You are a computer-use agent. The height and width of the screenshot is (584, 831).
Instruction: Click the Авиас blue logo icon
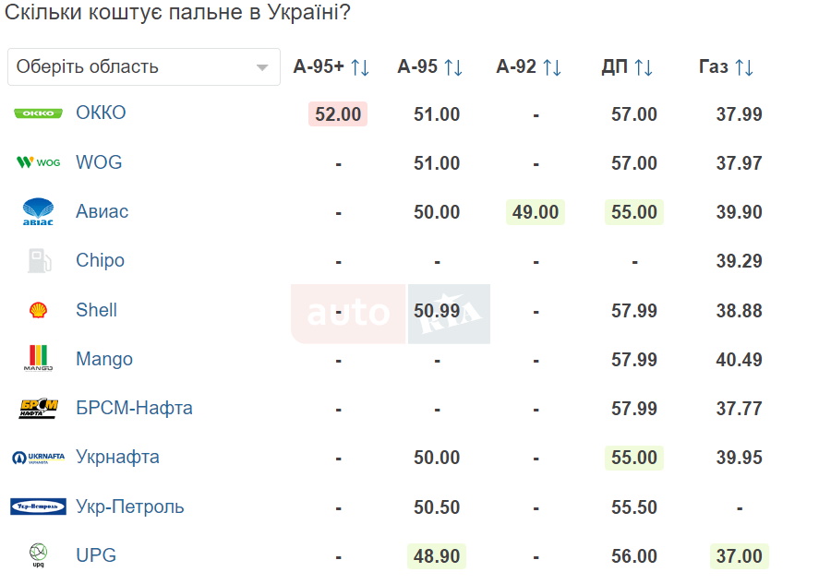point(38,211)
